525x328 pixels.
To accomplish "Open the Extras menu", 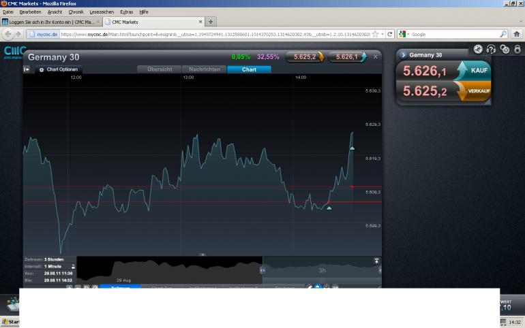I will tap(127, 12).
